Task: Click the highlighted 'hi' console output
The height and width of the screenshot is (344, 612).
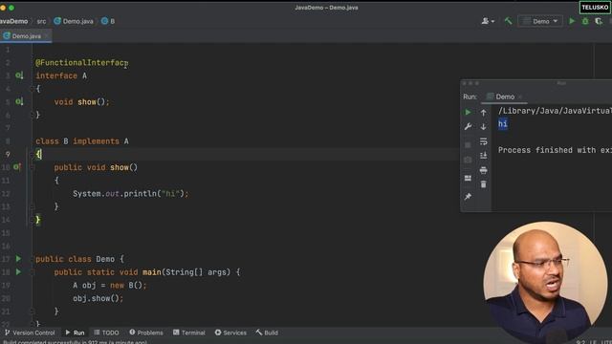Action: 503,124
